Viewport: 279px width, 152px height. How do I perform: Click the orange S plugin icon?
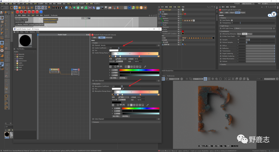[x=141, y=8]
